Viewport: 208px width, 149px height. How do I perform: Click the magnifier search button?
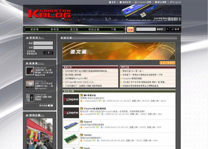coord(175,29)
